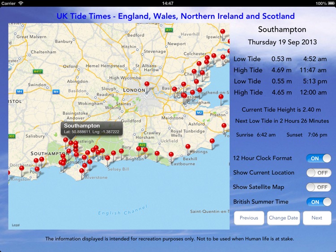Advance to the Next day
The height and width of the screenshot is (252, 336).
coord(317,218)
